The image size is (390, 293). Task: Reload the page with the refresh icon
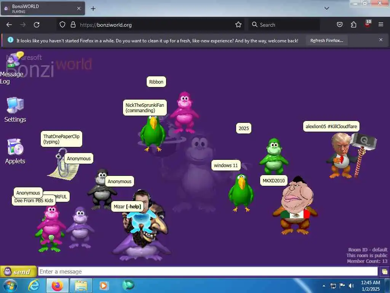coord(37,25)
